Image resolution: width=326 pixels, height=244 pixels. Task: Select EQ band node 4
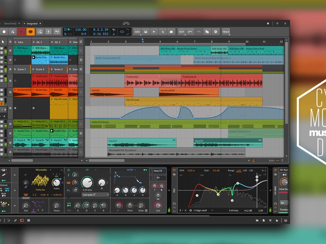pyautogui.click(x=238, y=183)
